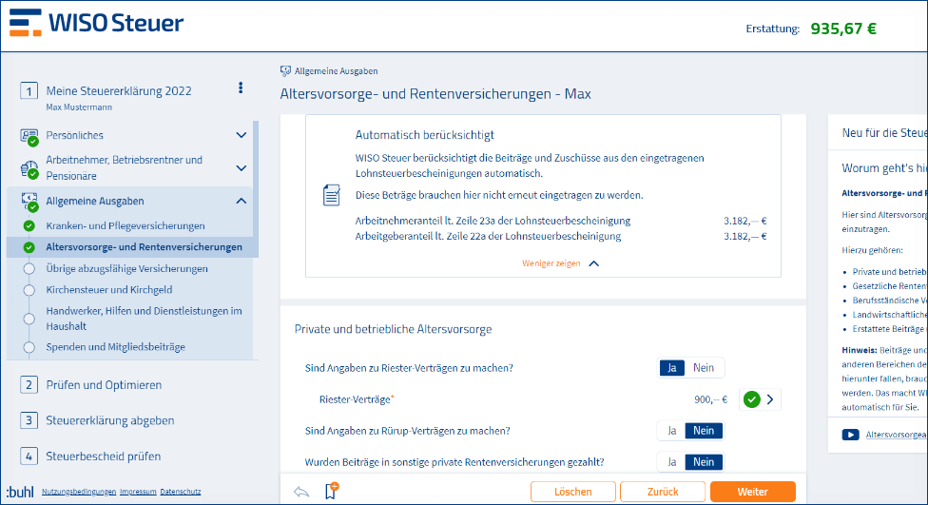Select Nein for sonstige private Rentenversicherungen
The image size is (928, 505).
[x=704, y=462]
